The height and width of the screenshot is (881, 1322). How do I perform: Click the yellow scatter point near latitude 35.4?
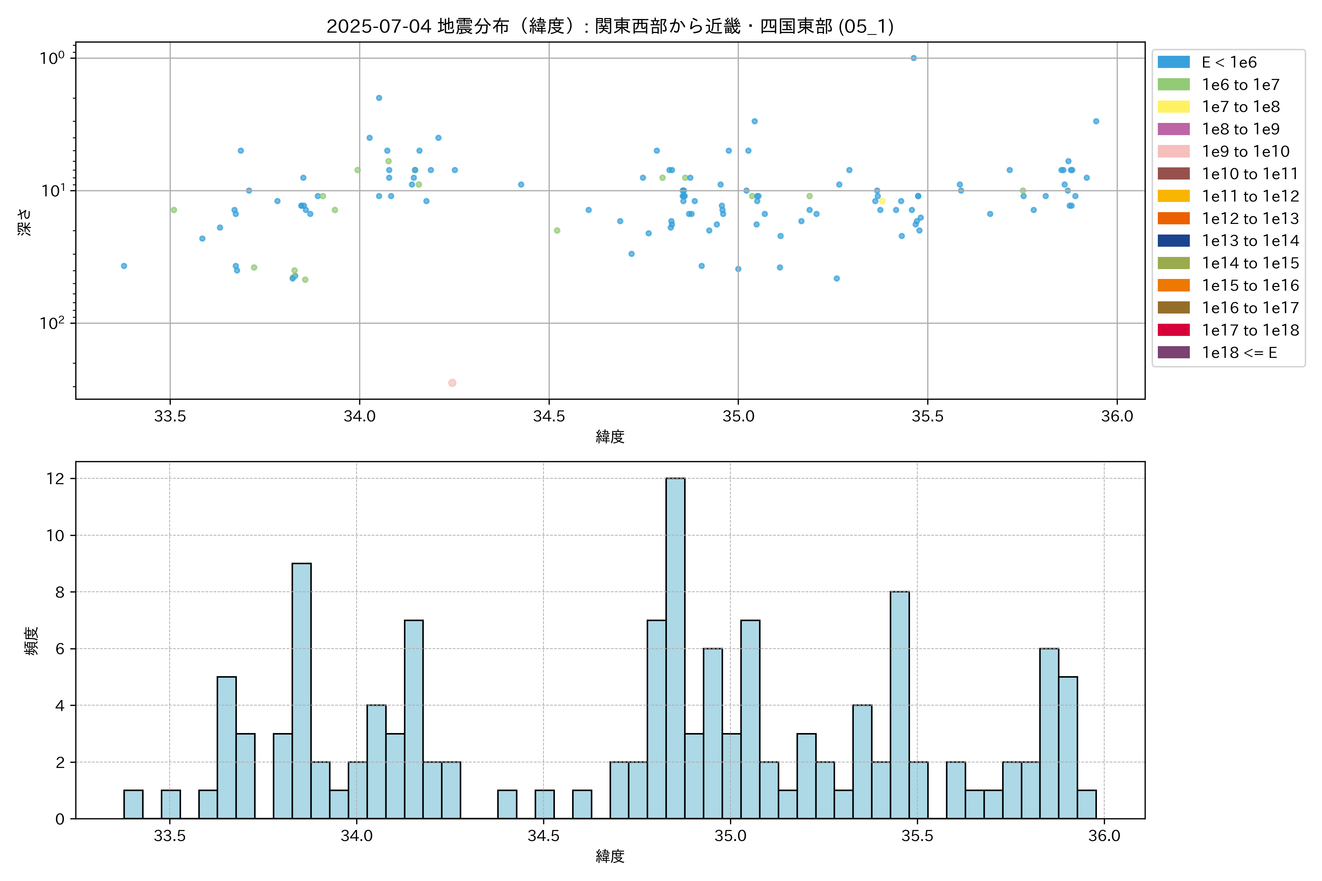click(882, 201)
